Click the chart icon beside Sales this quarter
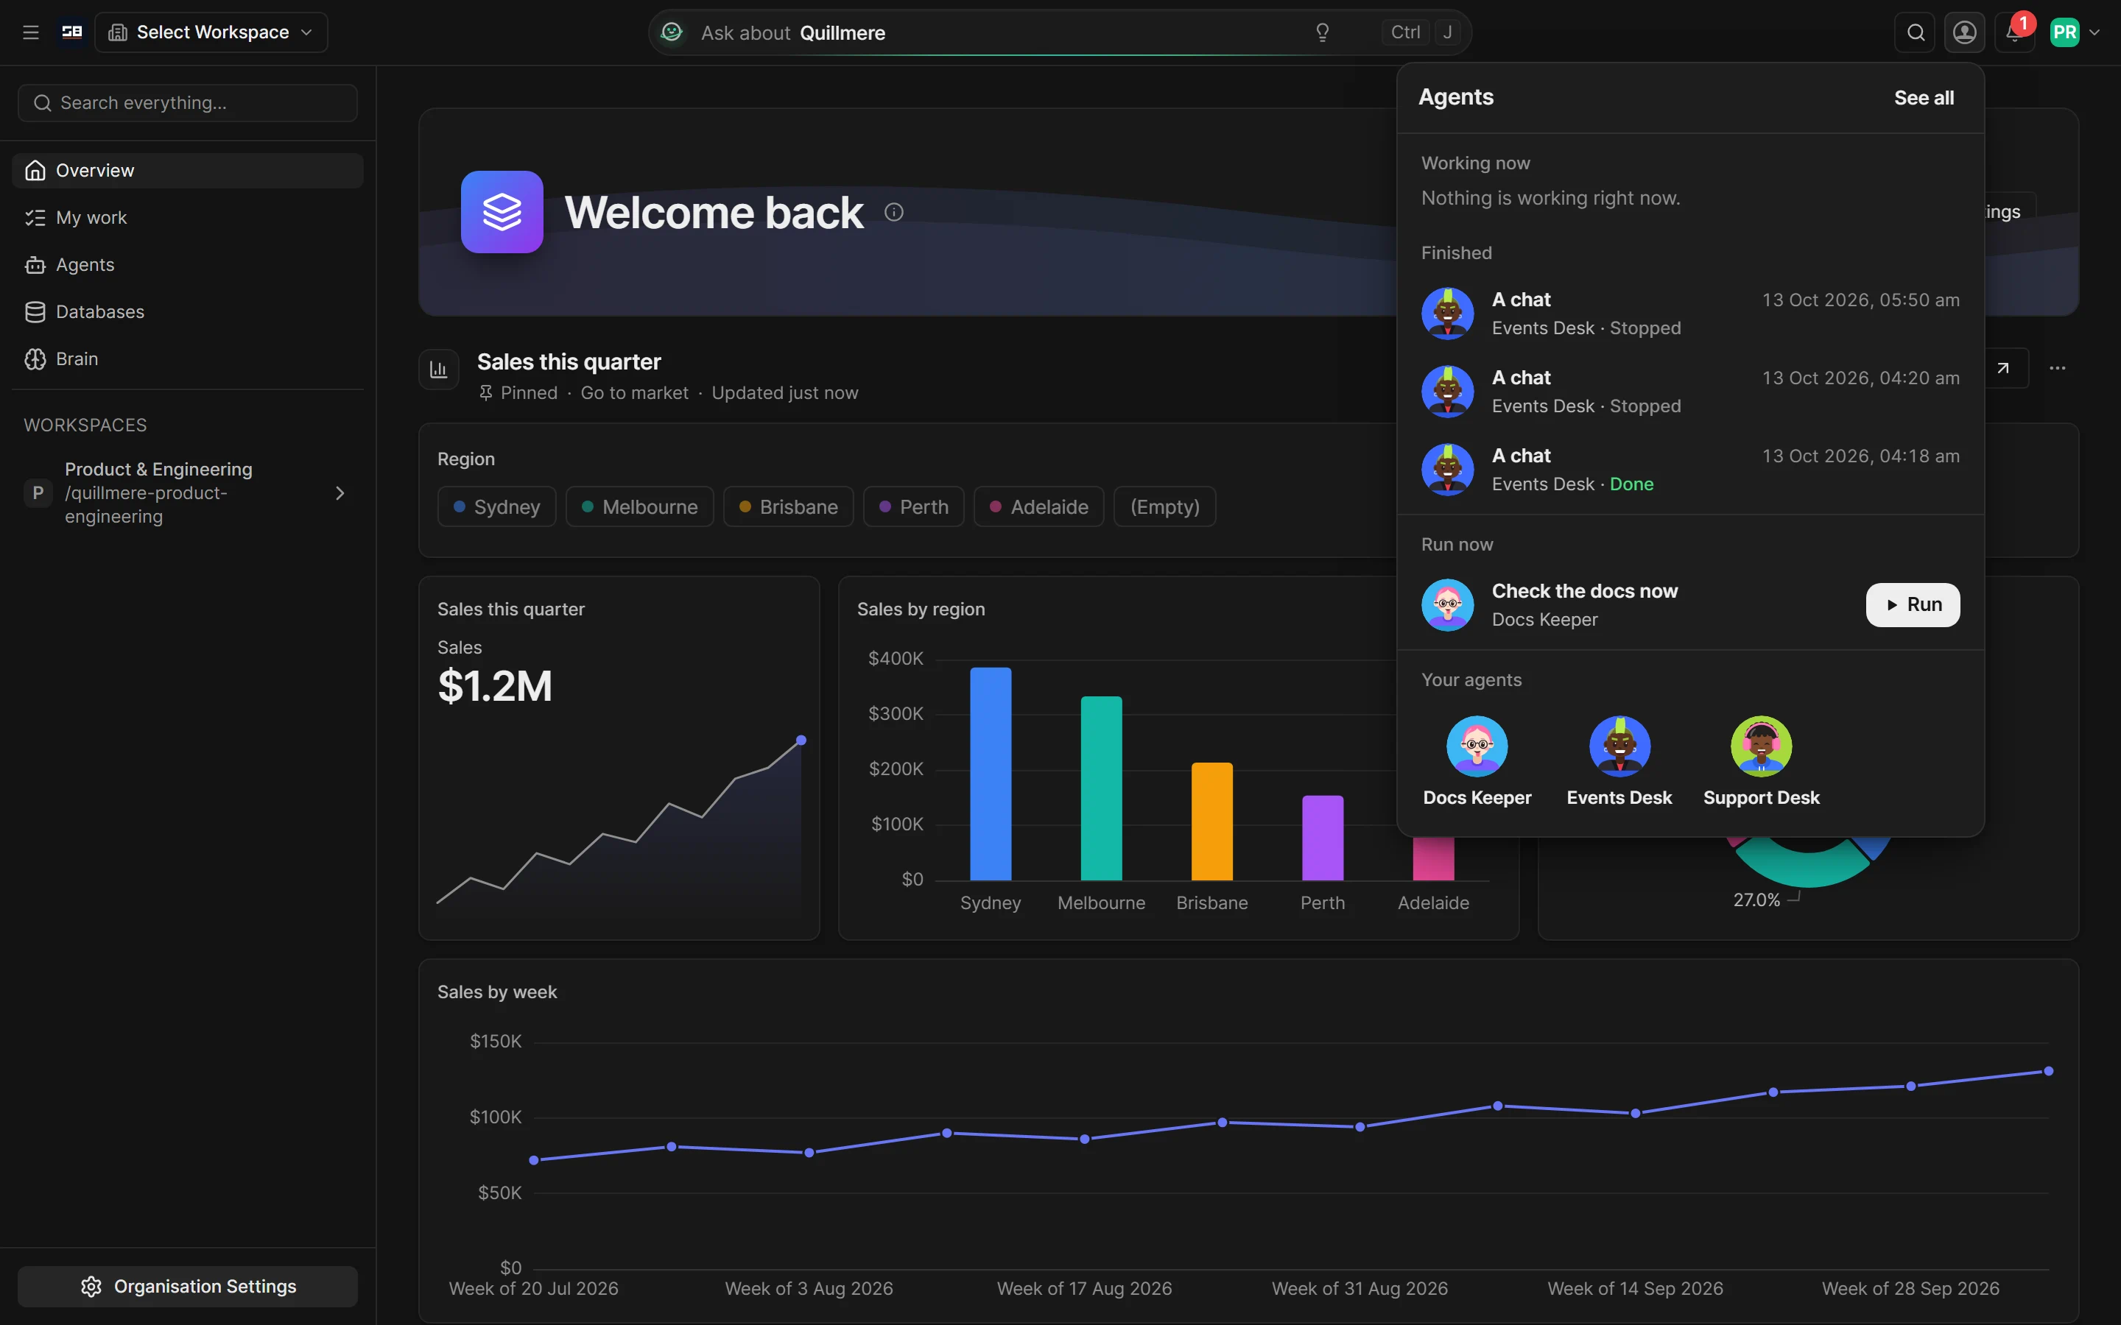This screenshot has height=1325, width=2121. tap(438, 369)
